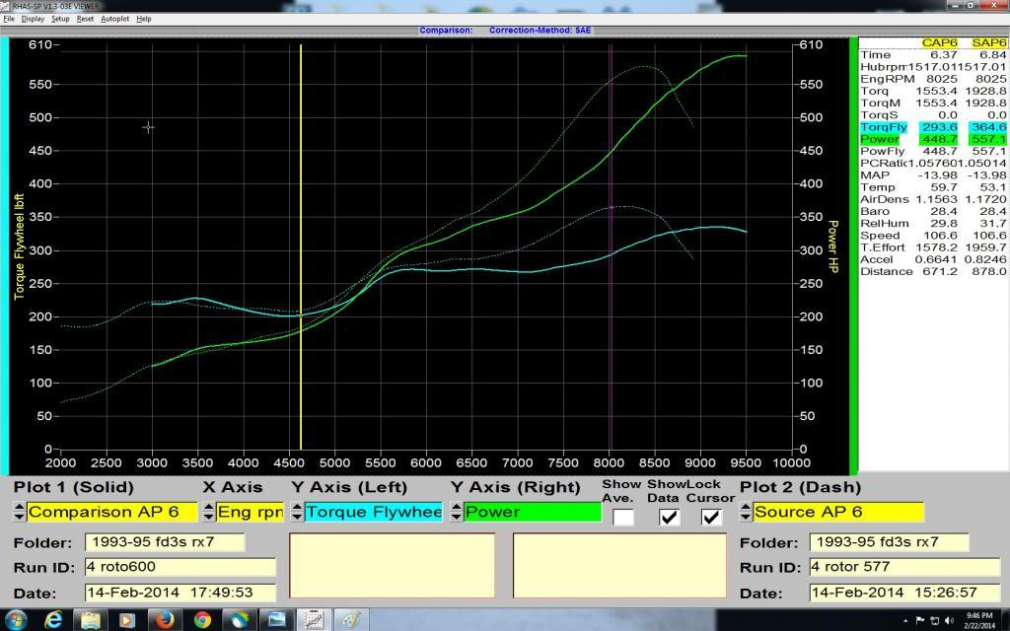Open the Action Center flag icon
The image size is (1010, 631).
coord(920,621)
